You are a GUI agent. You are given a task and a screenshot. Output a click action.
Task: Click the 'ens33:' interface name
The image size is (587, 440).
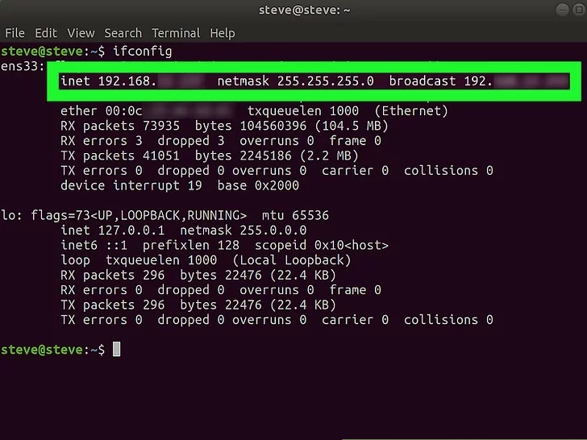pos(23,66)
